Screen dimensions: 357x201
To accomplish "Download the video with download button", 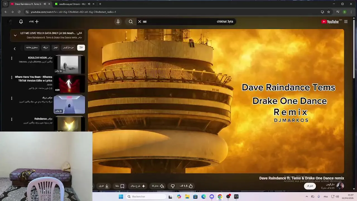I will point(103,186).
